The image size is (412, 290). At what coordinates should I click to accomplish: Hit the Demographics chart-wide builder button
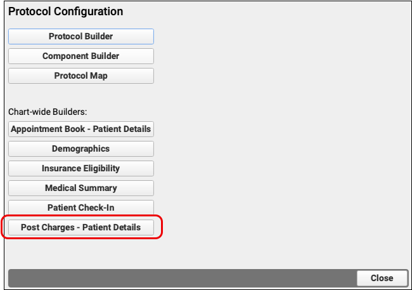click(80, 148)
